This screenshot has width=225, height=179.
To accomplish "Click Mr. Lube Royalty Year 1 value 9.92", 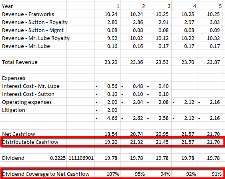I will pos(107,38).
